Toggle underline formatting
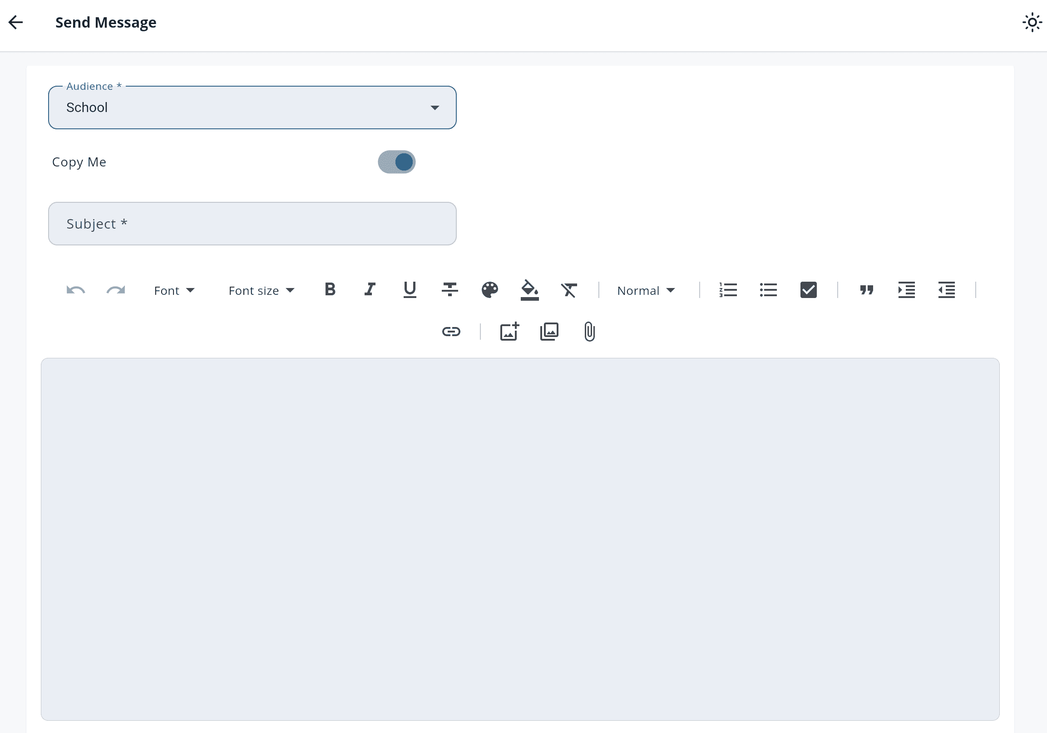 click(410, 290)
